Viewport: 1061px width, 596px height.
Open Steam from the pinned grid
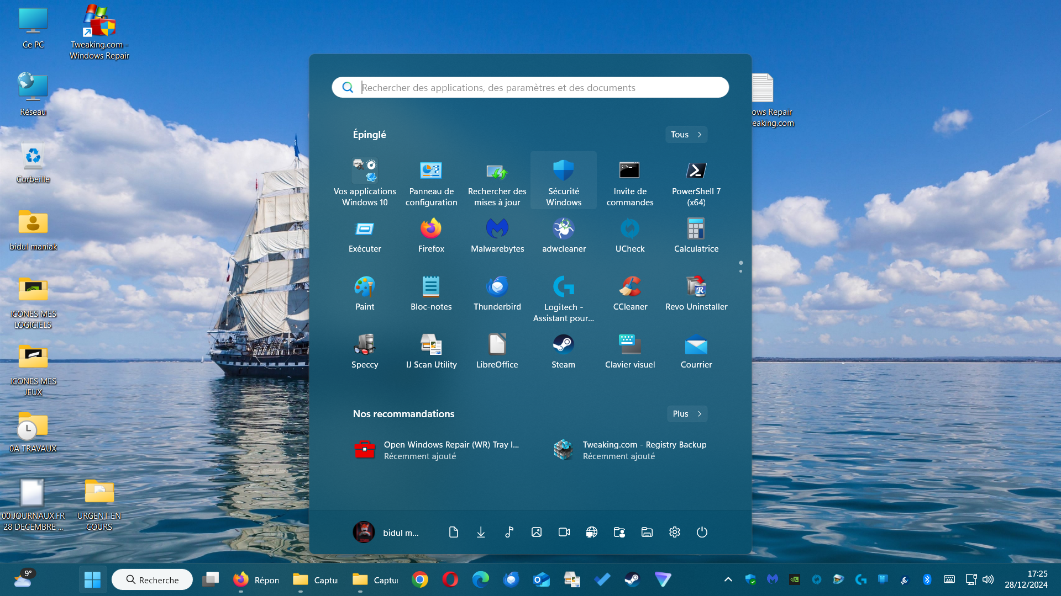[x=563, y=351]
